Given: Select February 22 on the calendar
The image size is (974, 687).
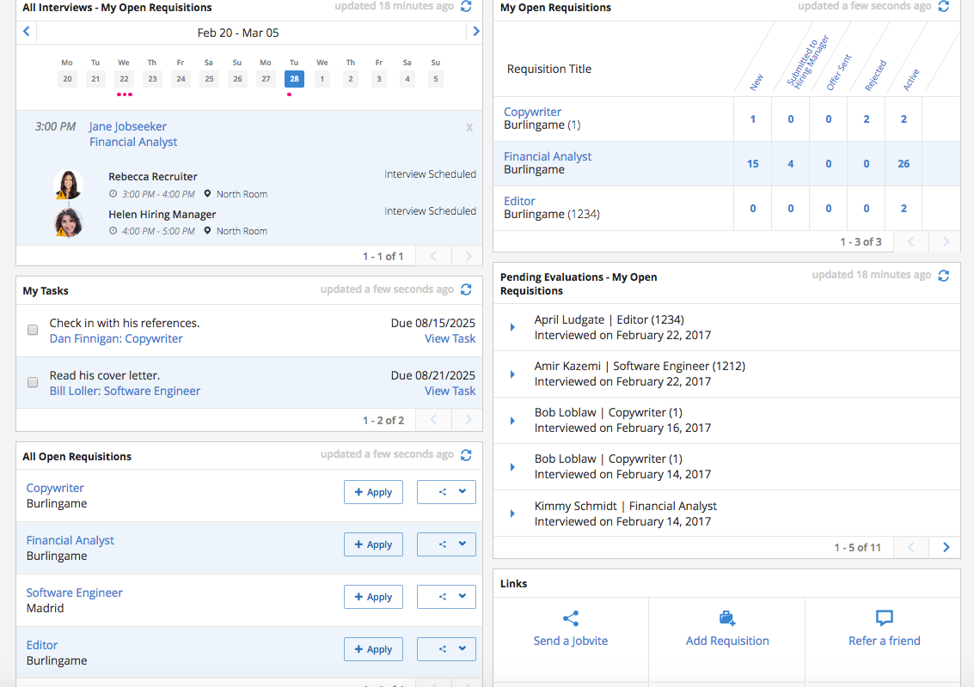Looking at the screenshot, I should click(x=125, y=79).
